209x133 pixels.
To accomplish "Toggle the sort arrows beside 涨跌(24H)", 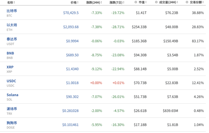I will click(x=102, y=2).
